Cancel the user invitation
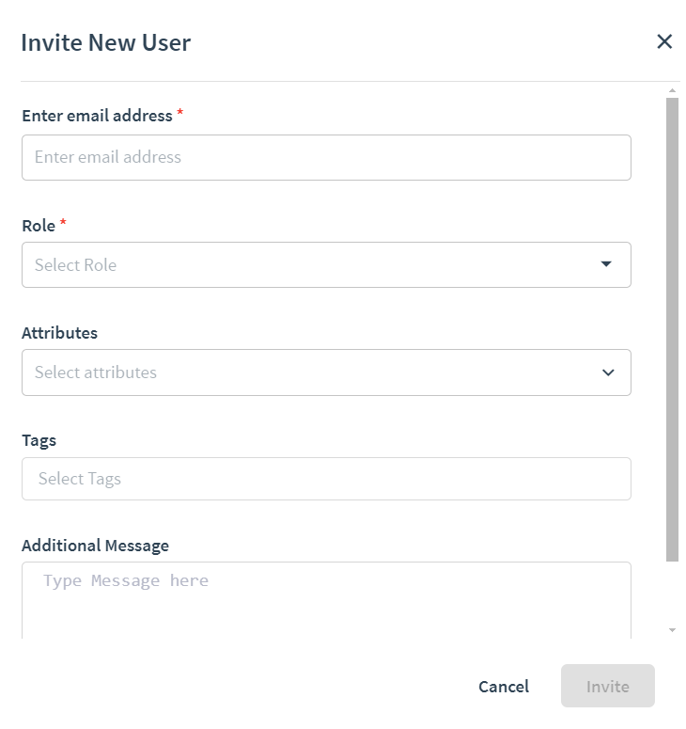Image resolution: width=686 pixels, height=729 pixels. [x=504, y=687]
